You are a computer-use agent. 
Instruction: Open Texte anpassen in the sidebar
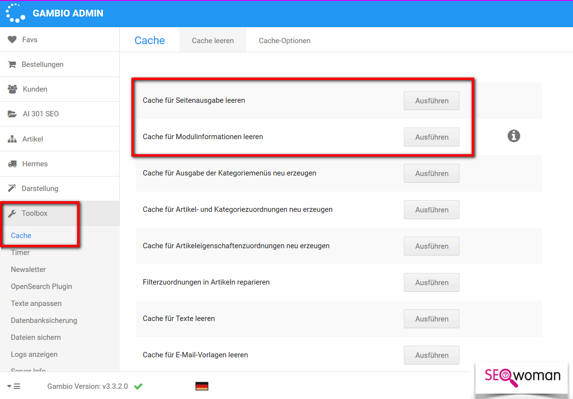36,303
